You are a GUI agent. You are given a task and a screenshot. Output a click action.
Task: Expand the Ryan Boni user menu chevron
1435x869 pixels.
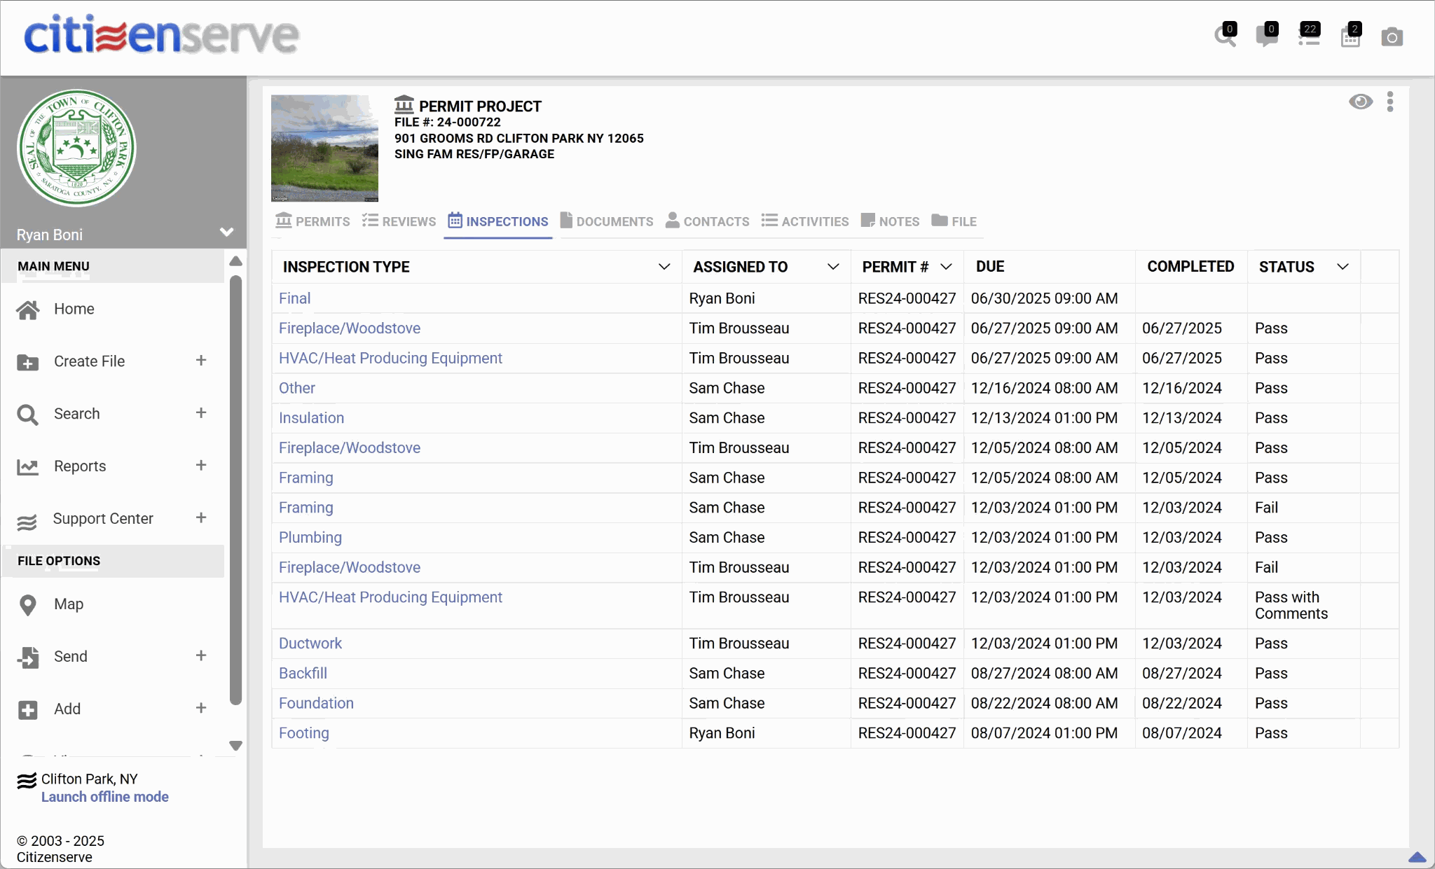(226, 232)
